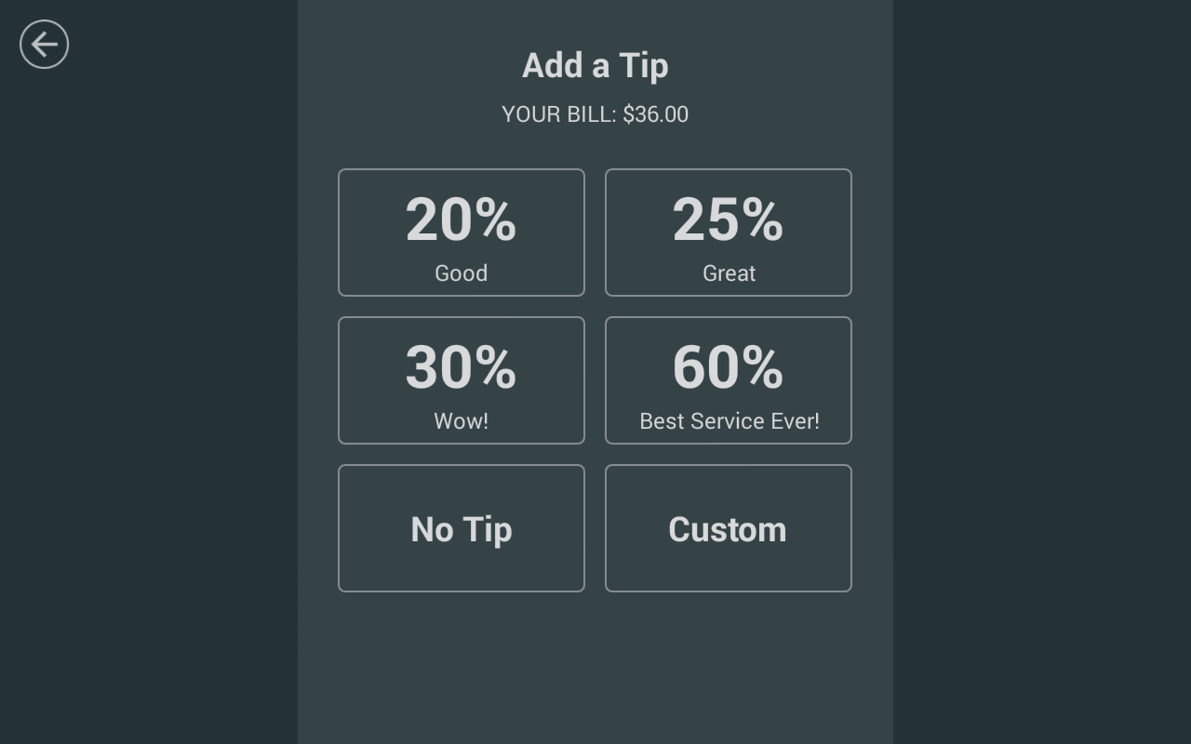
Task: Go back using the arrow icon
Action: point(44,45)
